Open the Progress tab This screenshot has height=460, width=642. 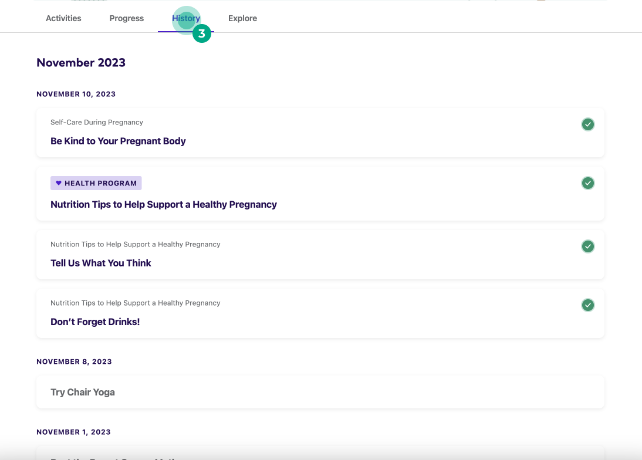[x=126, y=18]
